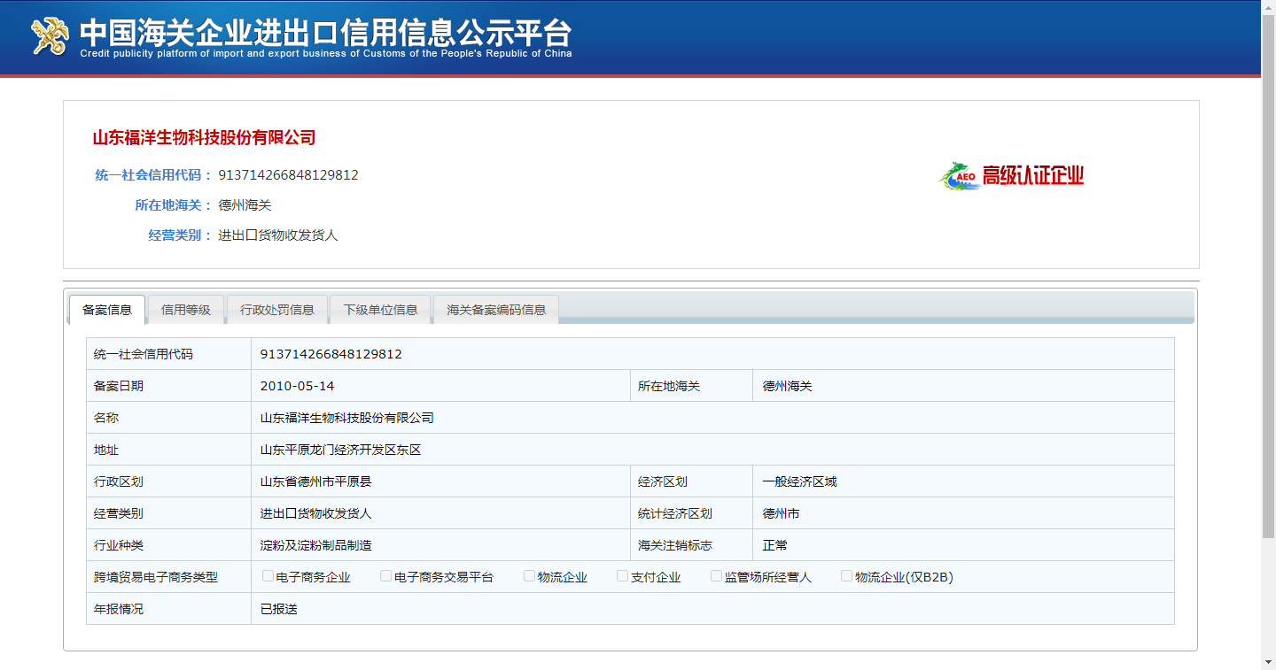Click the 所在地海关 table value 德州海关

pos(787,386)
